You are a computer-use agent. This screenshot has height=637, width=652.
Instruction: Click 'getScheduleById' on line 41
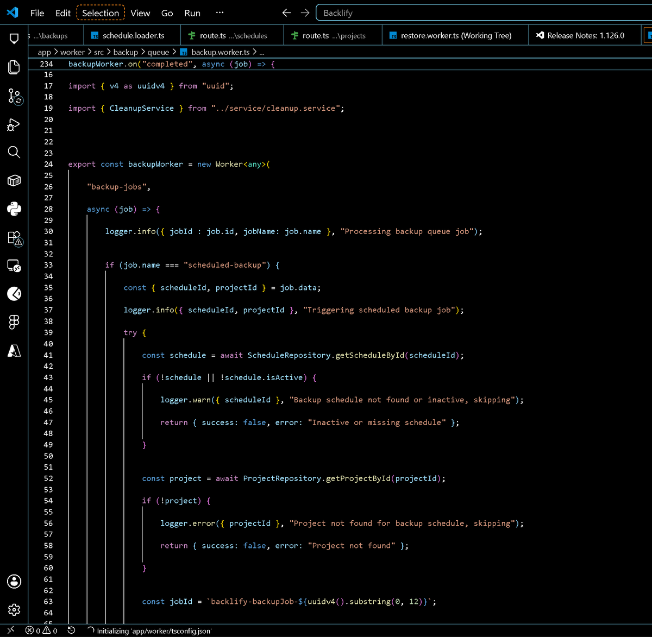click(370, 355)
